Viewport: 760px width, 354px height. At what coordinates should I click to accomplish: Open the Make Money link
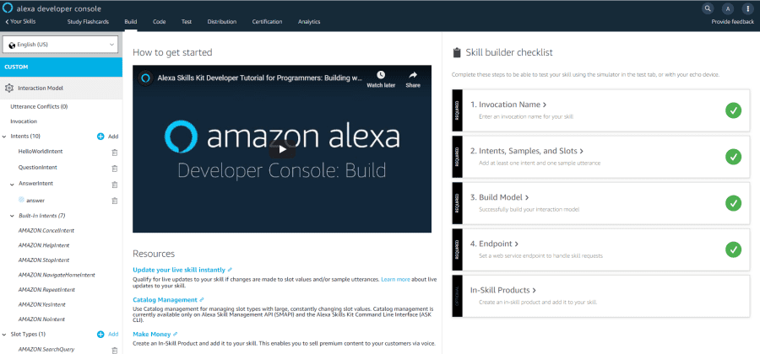click(x=152, y=334)
